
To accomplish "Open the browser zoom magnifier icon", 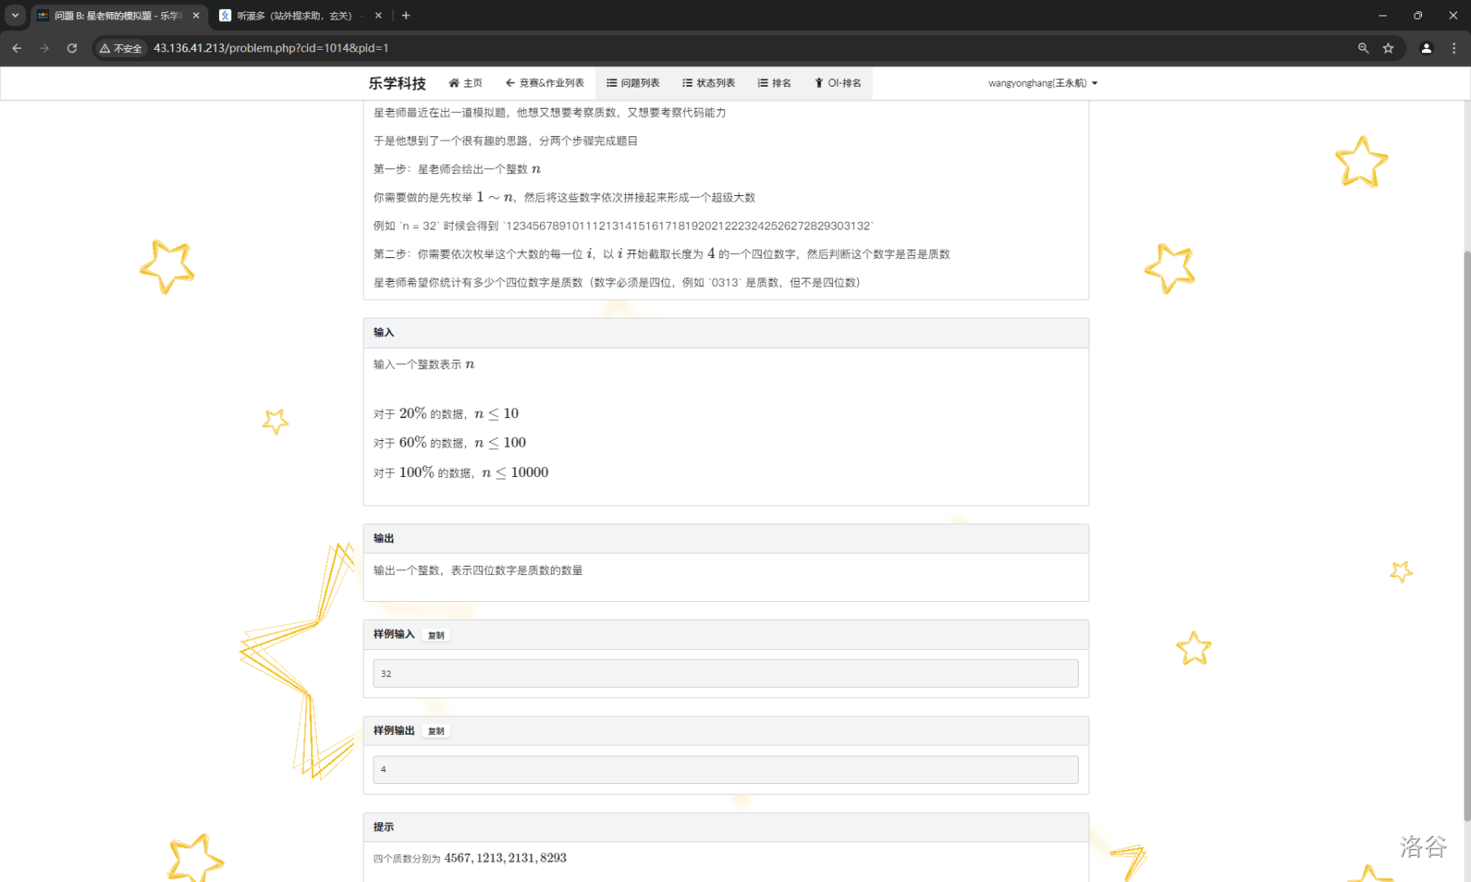I will [1363, 48].
